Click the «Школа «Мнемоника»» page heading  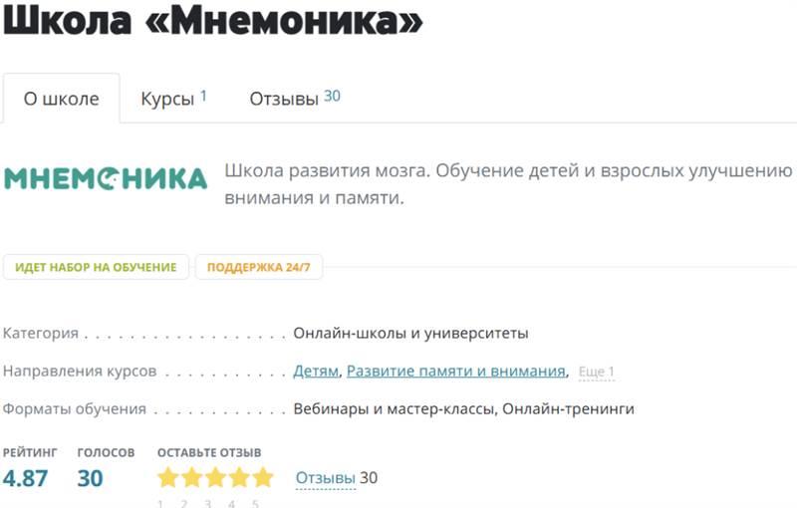(212, 22)
